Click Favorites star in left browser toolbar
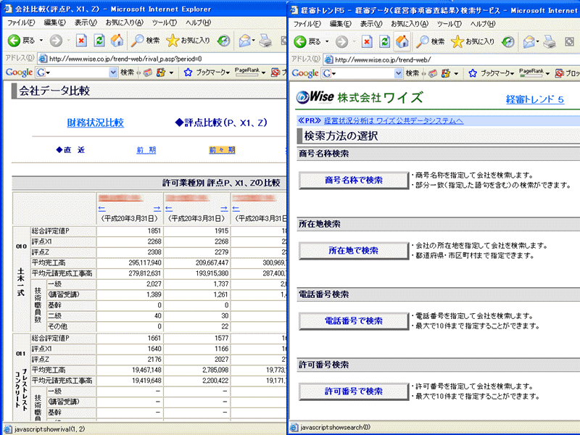The height and width of the screenshot is (435, 580). 173,41
